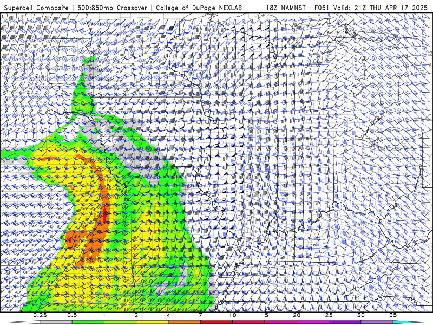This screenshot has width=433, height=325.
Task: Select the colorbar label reading 1
Action: point(104,315)
